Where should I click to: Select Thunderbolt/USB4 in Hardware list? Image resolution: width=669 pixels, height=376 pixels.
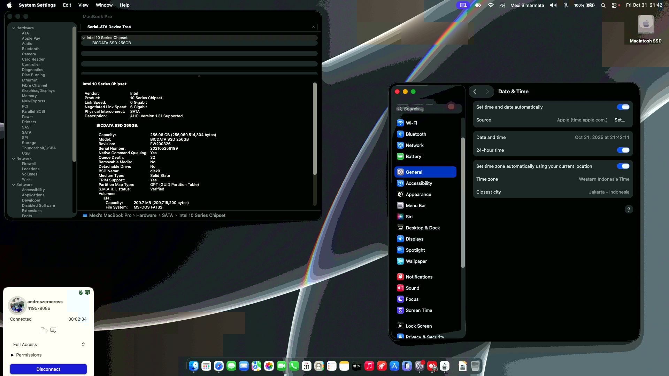tap(39, 148)
